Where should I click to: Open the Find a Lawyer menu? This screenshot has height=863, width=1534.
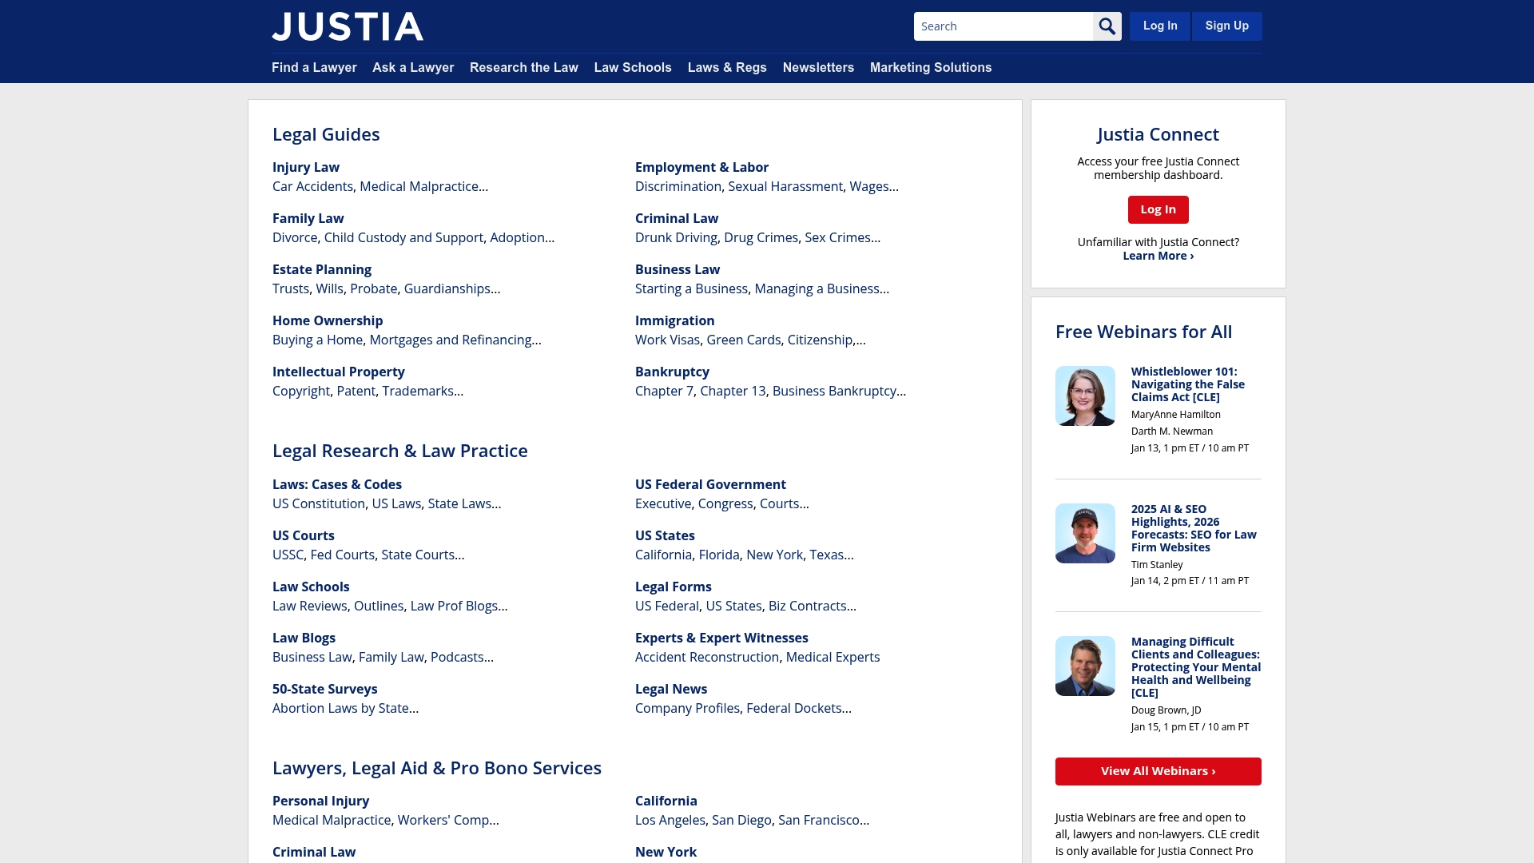(314, 68)
